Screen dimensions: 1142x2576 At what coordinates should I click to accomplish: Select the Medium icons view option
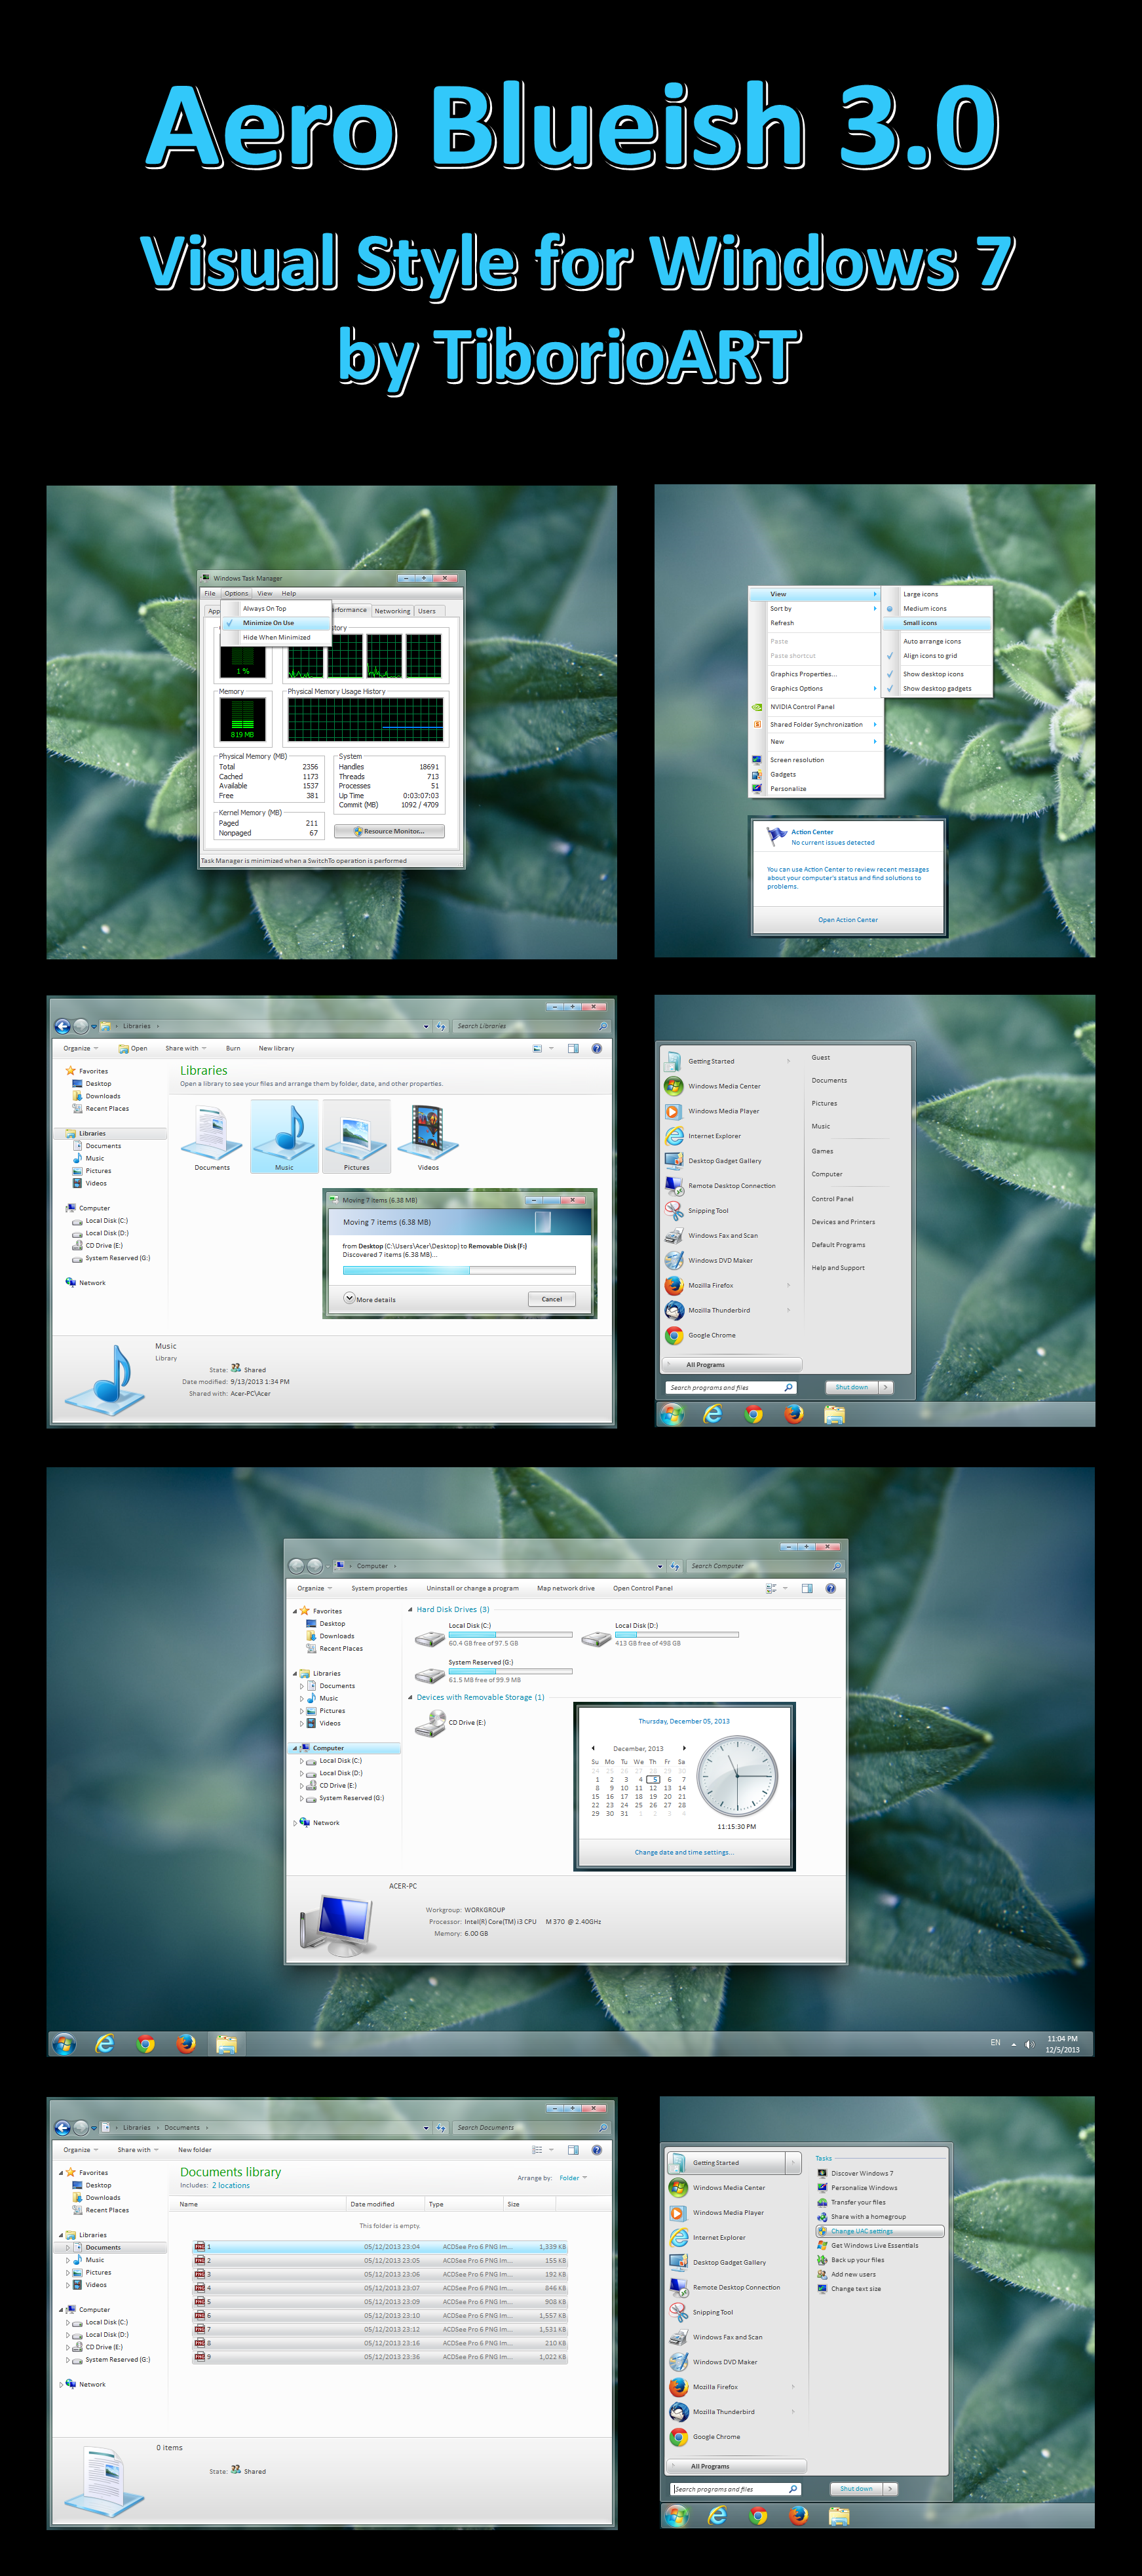coord(937,608)
